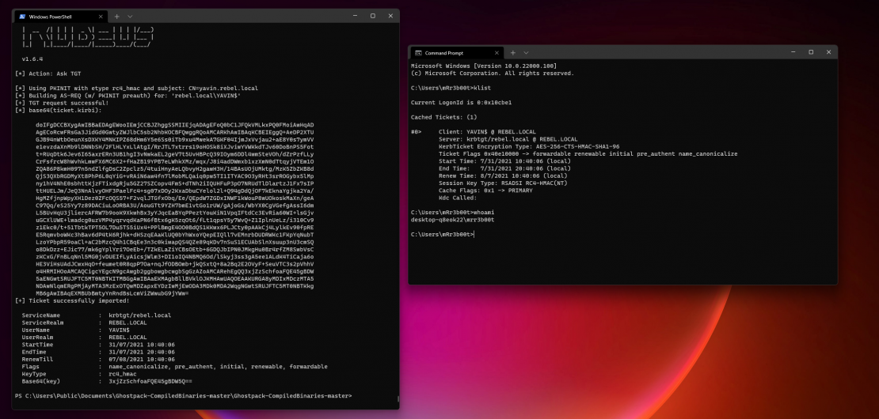Close the PowerShell terminal window

(x=389, y=16)
